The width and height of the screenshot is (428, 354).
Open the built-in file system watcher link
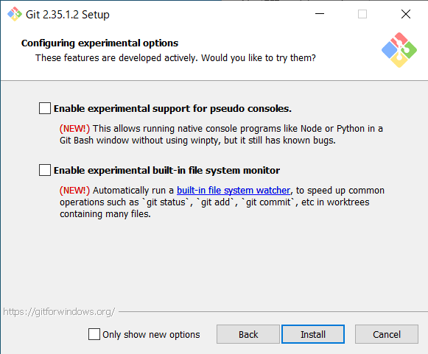pyautogui.click(x=234, y=191)
